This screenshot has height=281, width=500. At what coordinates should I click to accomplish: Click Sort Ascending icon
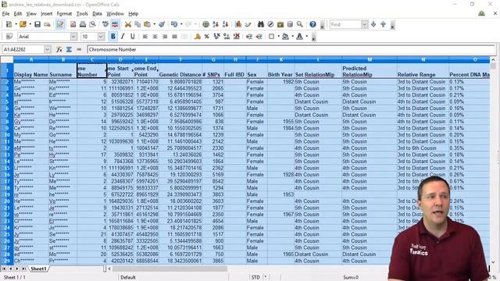(x=216, y=24)
